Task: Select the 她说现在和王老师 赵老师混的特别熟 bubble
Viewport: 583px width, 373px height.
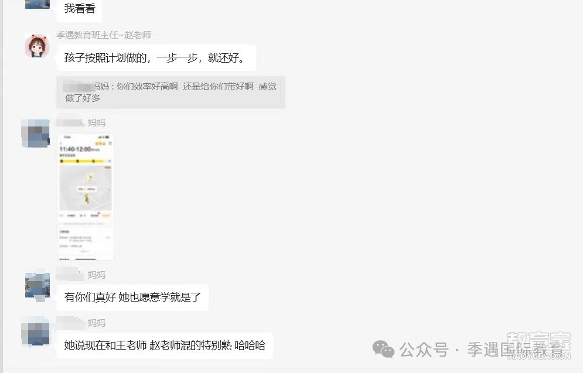Action: point(165,345)
